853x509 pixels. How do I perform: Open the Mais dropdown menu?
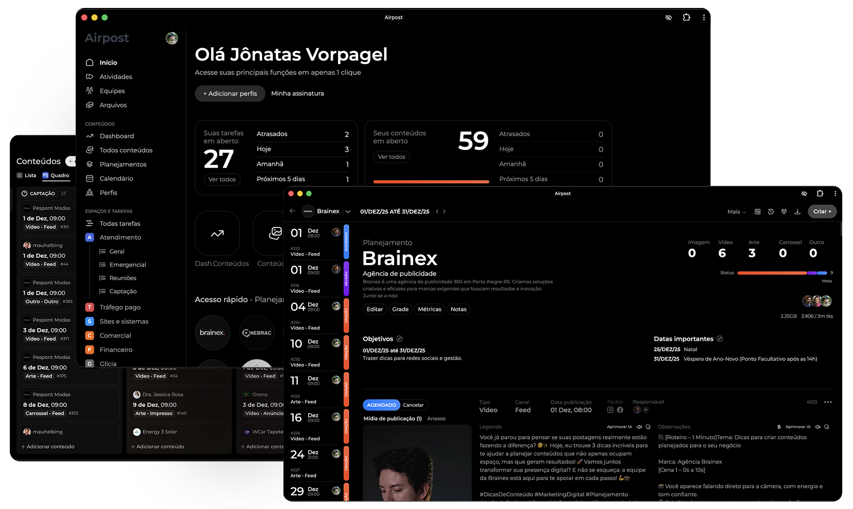(736, 212)
